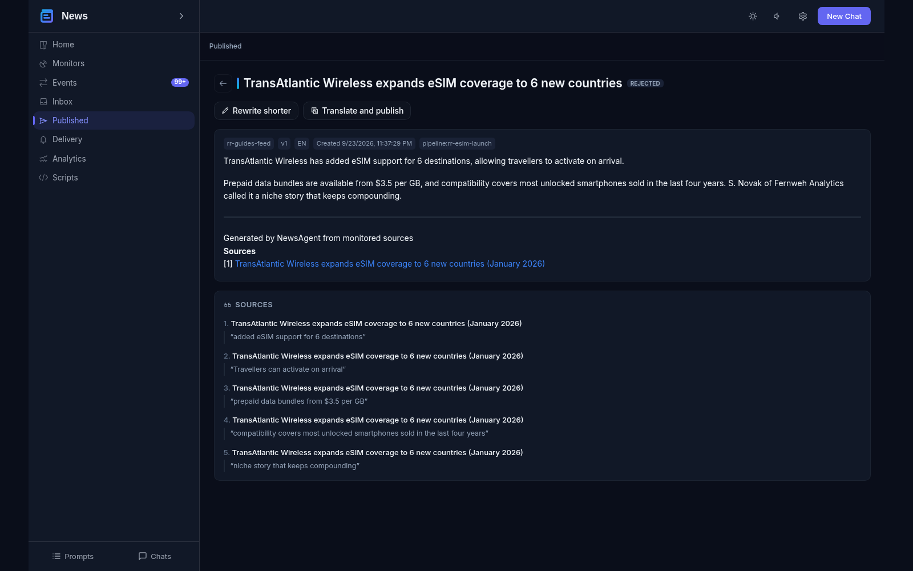Click source quote "Travellers can activate on arrival"
Image resolution: width=913 pixels, height=571 pixels.
click(x=288, y=369)
